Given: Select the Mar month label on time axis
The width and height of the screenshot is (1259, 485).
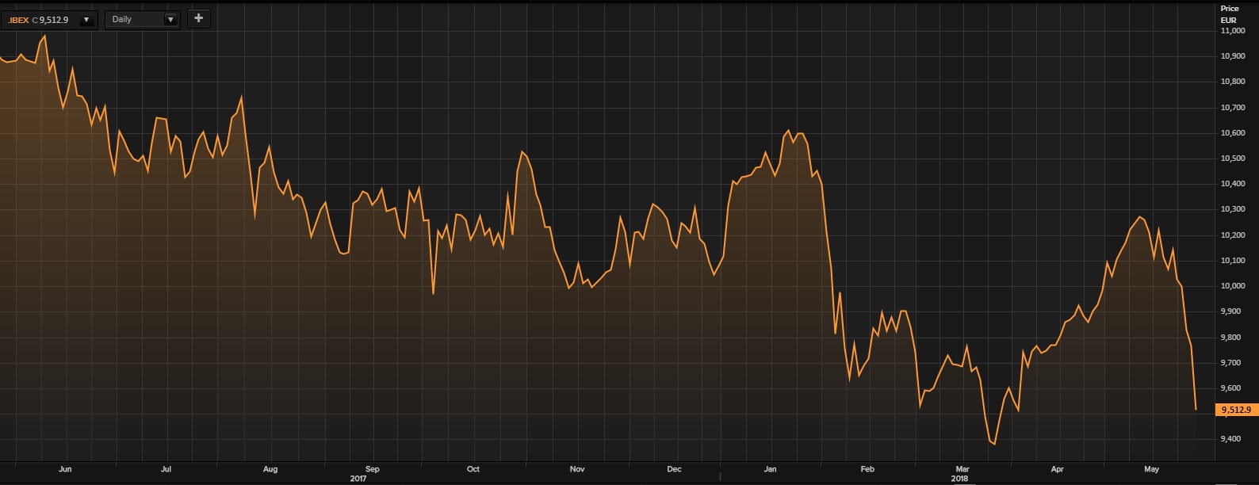Looking at the screenshot, I should tap(962, 469).
